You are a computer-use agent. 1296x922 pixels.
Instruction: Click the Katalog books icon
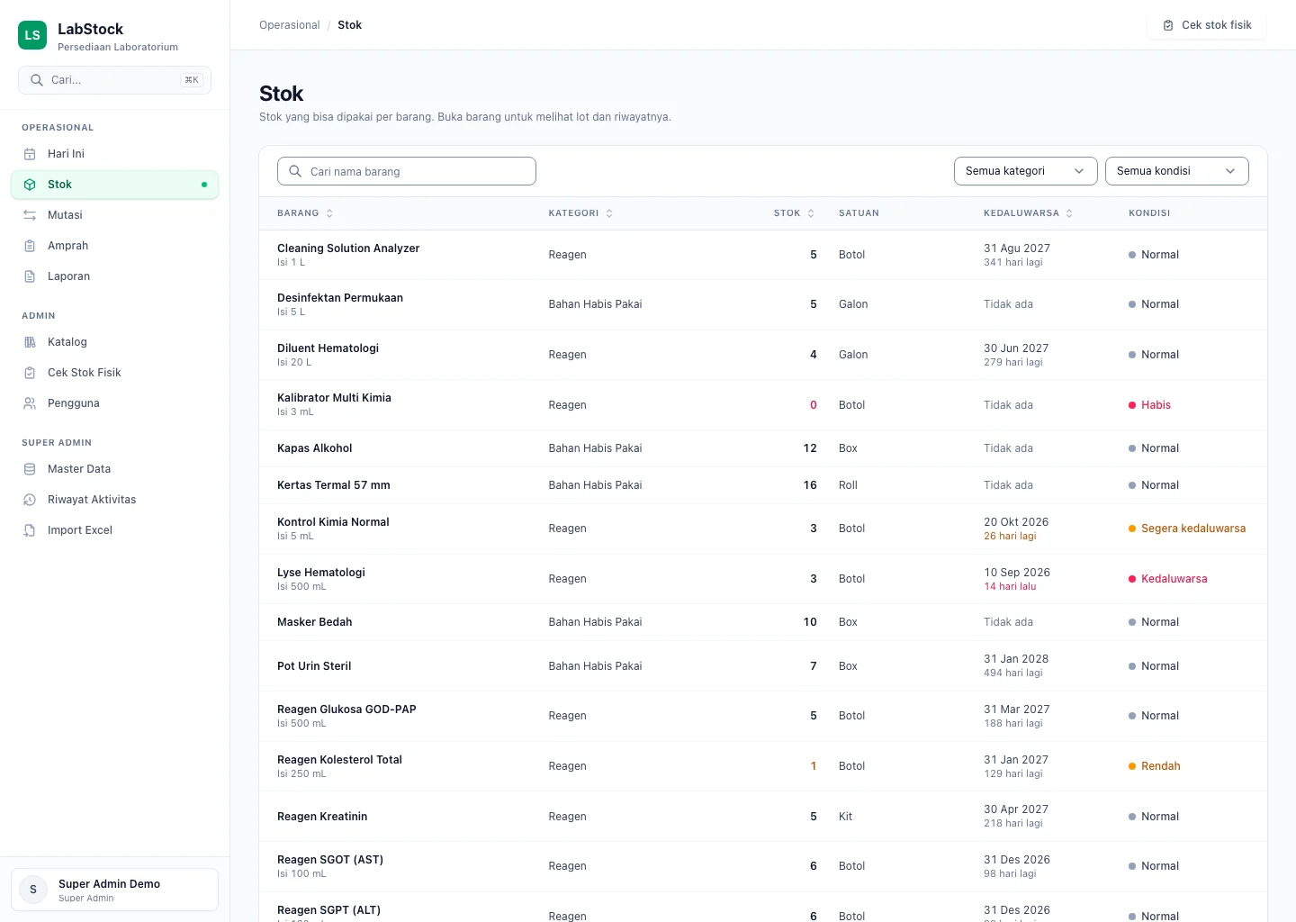click(30, 342)
